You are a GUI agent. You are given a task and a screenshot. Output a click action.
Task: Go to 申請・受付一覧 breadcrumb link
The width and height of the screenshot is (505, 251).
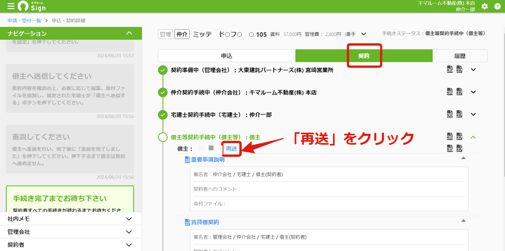[x=24, y=21]
